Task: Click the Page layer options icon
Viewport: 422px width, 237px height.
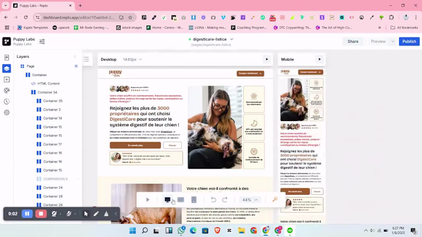Action: 76,66
